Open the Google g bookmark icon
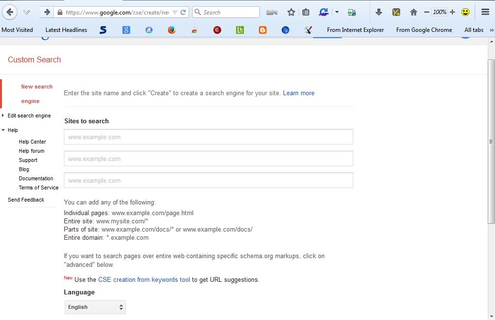Screen dimensions: 495x320 tap(126, 30)
